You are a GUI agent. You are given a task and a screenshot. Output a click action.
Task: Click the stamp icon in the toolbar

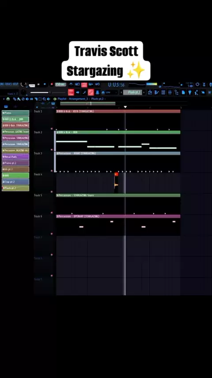pyautogui.click(x=98, y=92)
